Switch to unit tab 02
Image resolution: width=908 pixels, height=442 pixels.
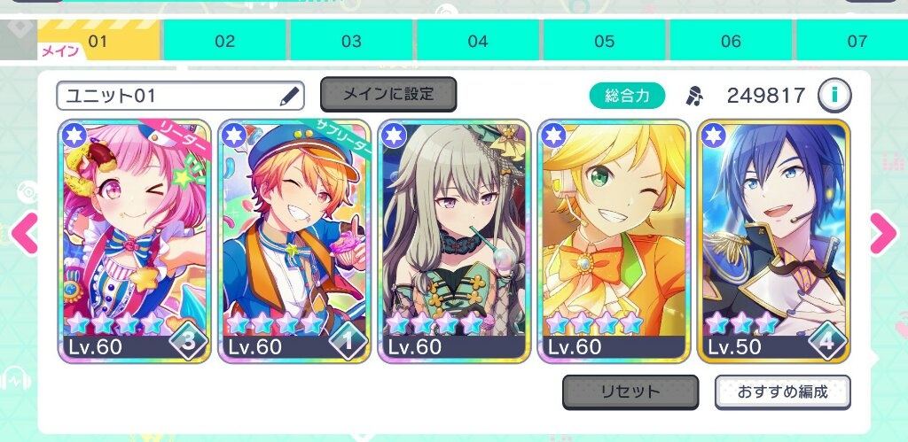click(x=224, y=41)
